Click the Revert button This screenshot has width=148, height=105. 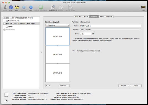click(x=124, y=86)
